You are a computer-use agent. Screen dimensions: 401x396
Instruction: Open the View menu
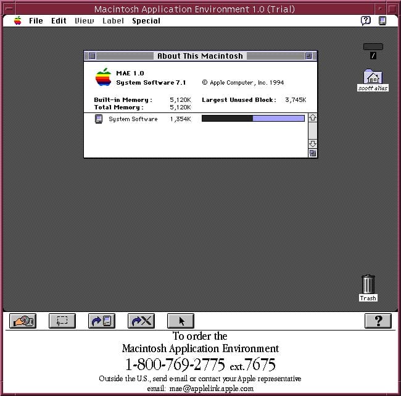point(84,21)
